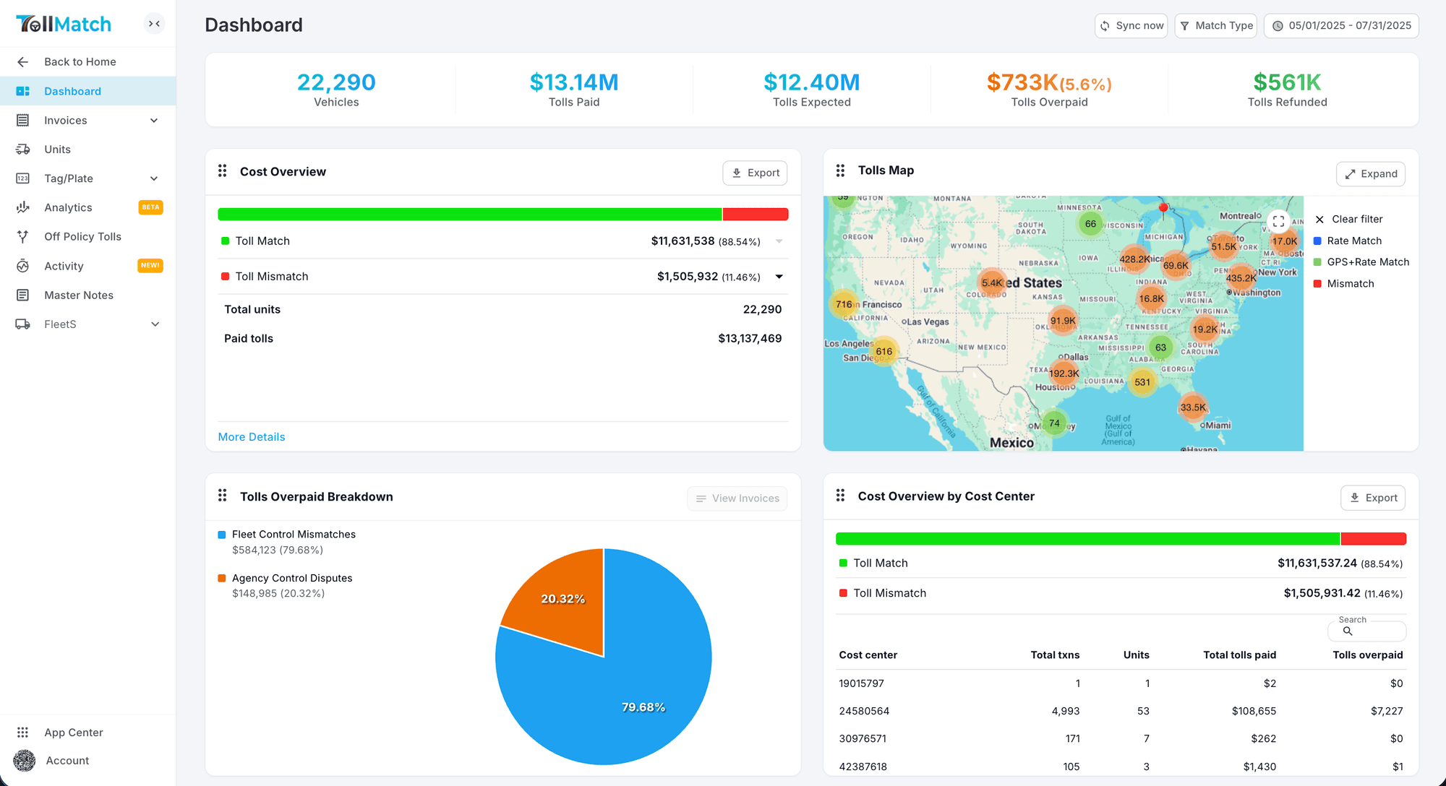1446x786 pixels.
Task: Click the Activity stopwatch icon
Action: pyautogui.click(x=23, y=266)
